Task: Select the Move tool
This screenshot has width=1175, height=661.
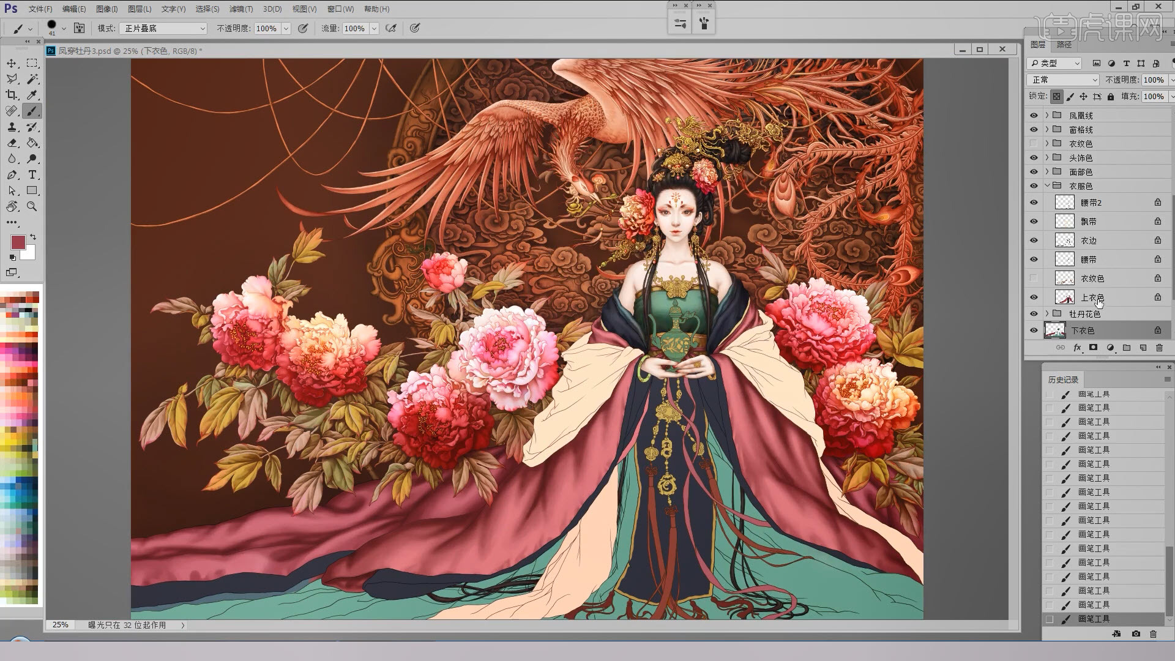Action: [x=12, y=63]
